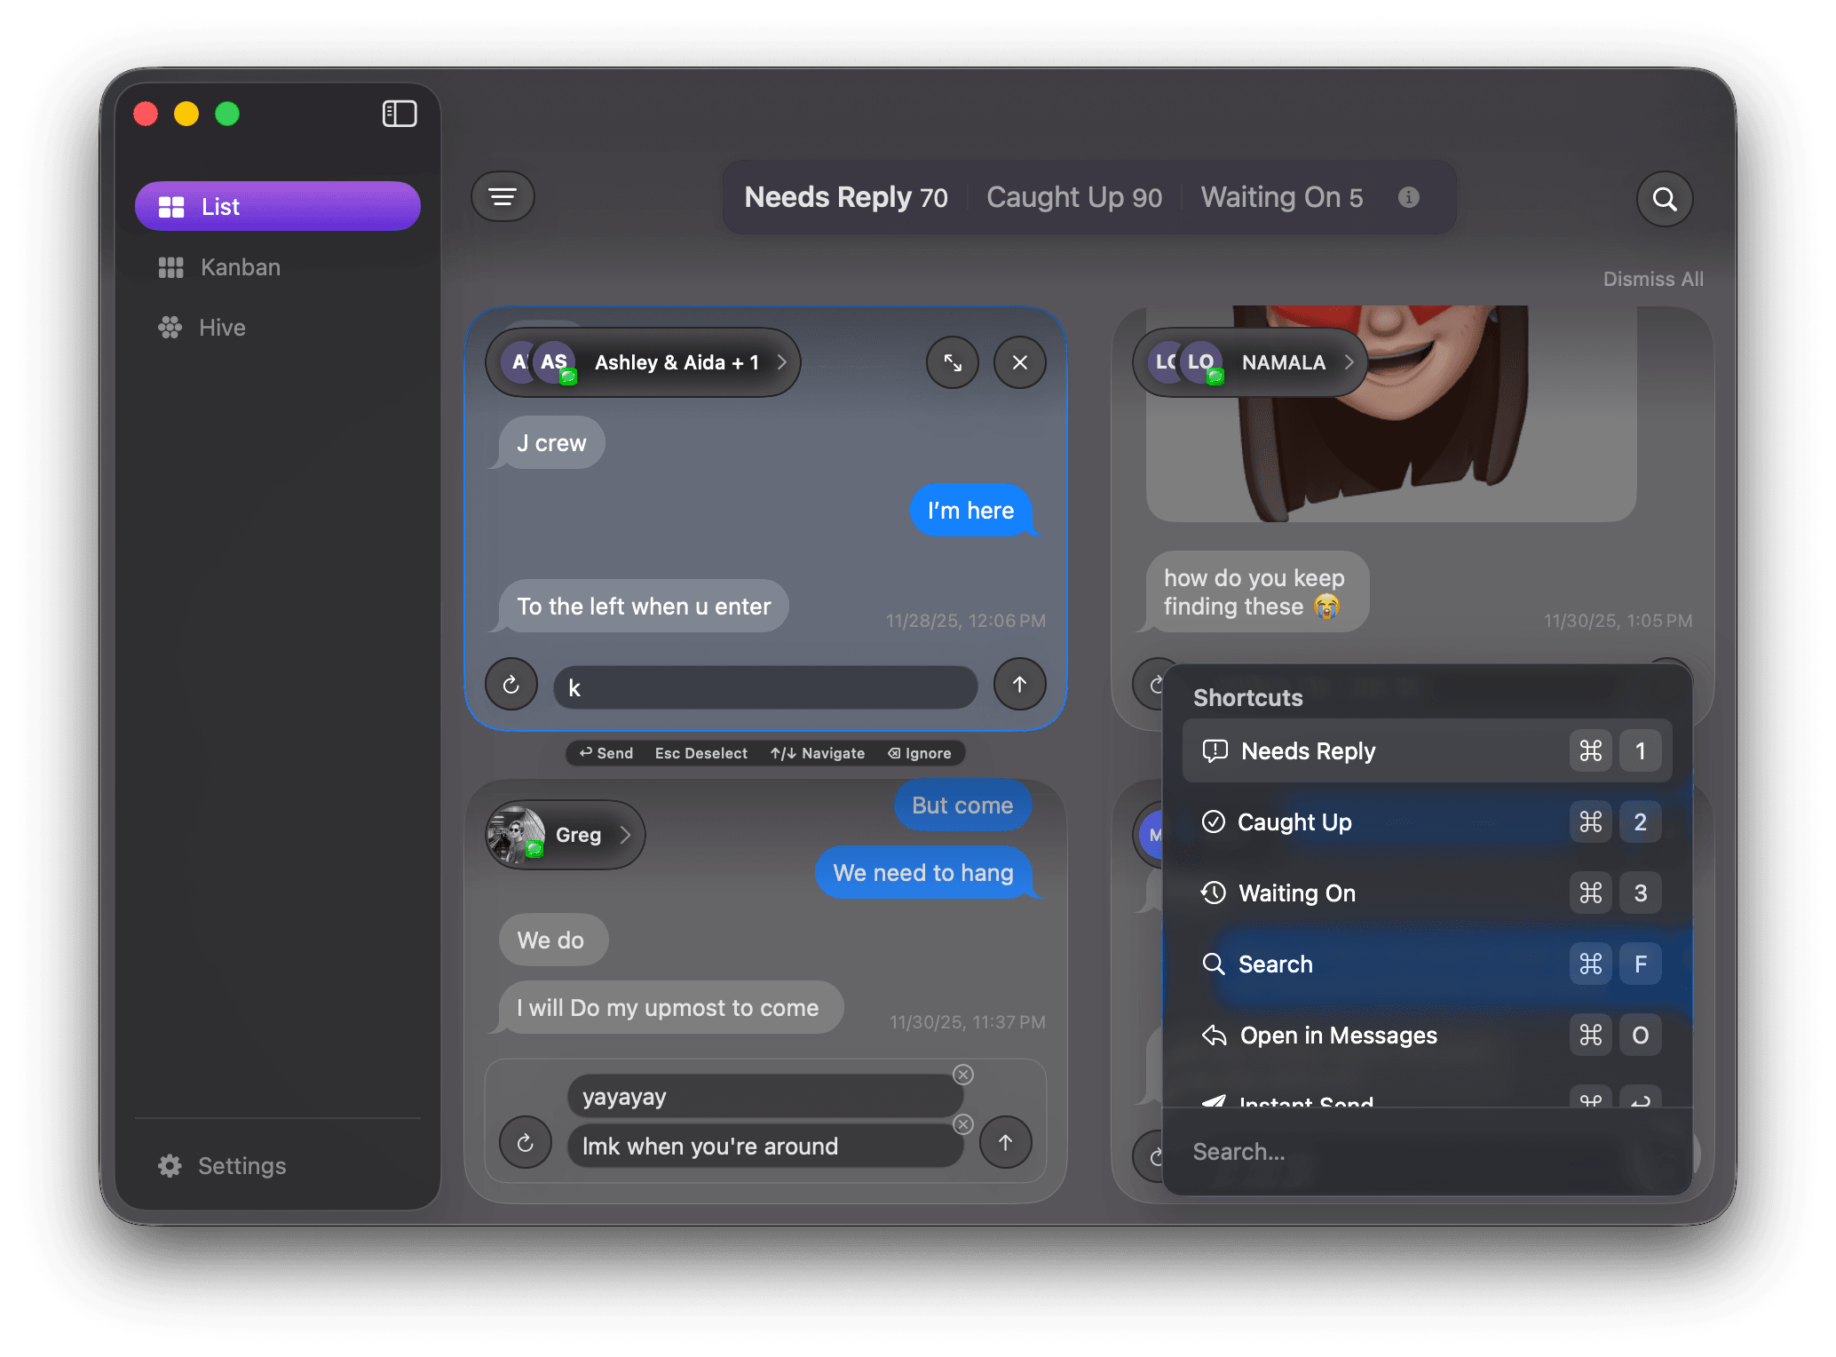
Task: Expand the Greg contact chevron
Action: (x=627, y=834)
